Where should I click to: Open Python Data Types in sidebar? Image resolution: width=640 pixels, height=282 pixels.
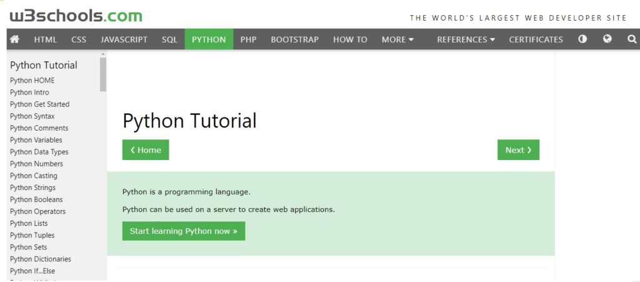pyautogui.click(x=39, y=152)
